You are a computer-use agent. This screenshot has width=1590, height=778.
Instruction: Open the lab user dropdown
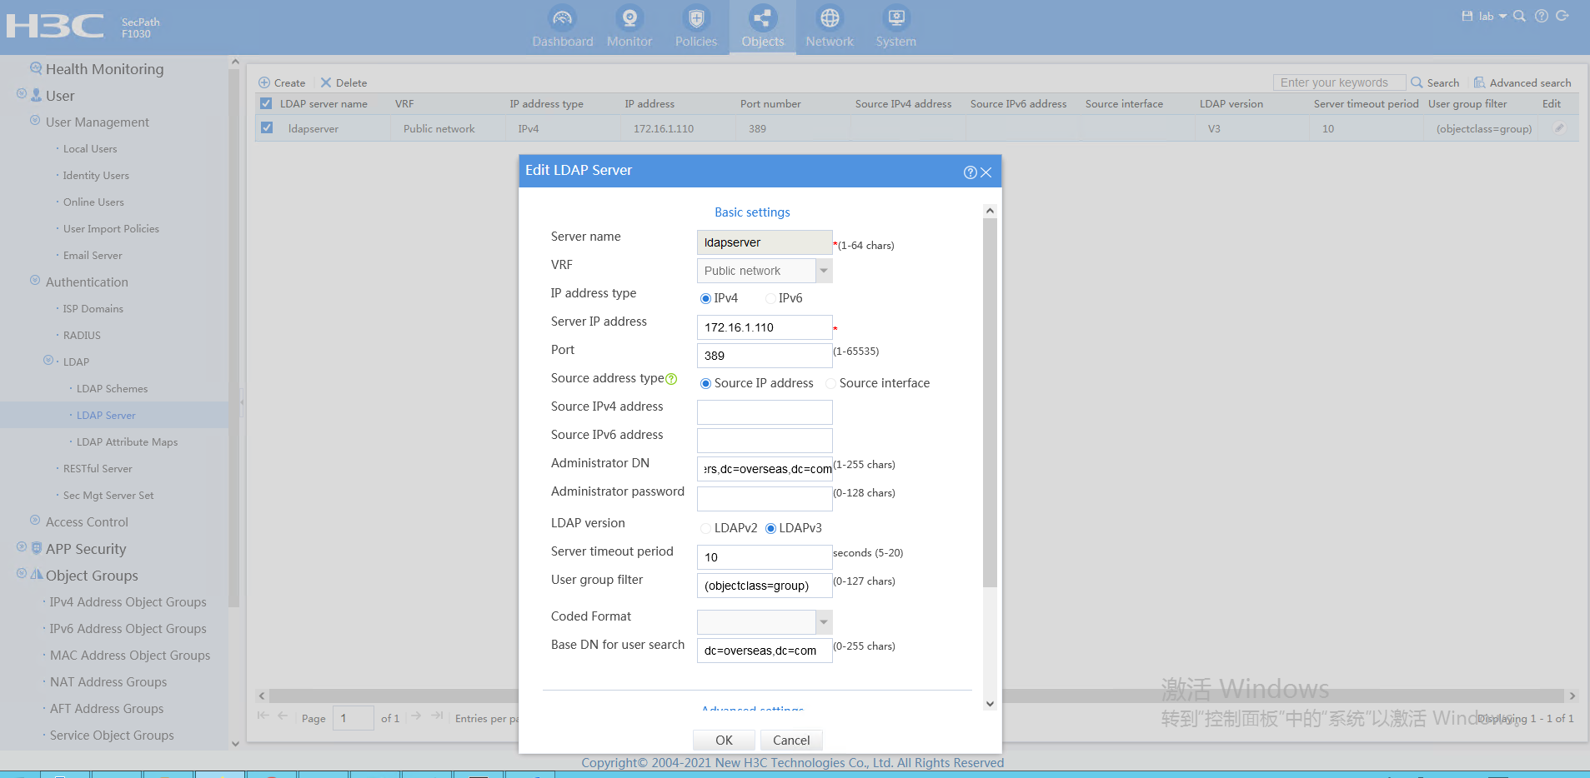tap(1492, 16)
